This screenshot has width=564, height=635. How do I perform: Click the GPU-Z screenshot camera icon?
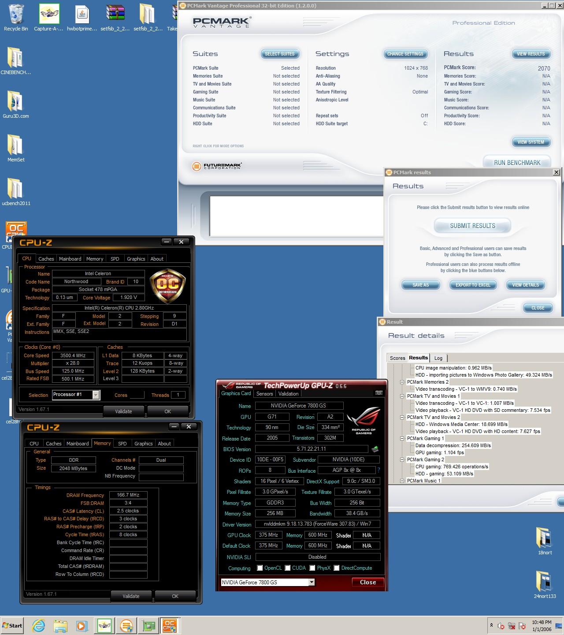coord(379,392)
